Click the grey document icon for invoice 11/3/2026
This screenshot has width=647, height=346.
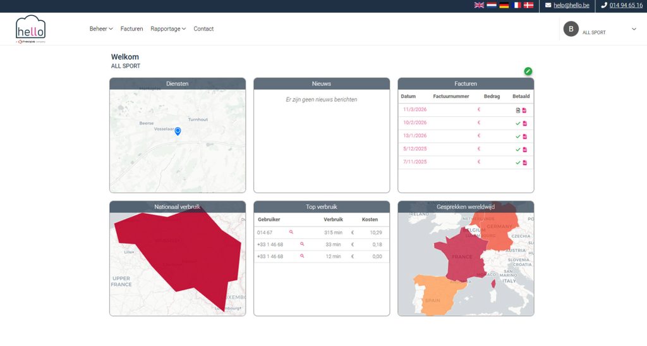tap(518, 111)
